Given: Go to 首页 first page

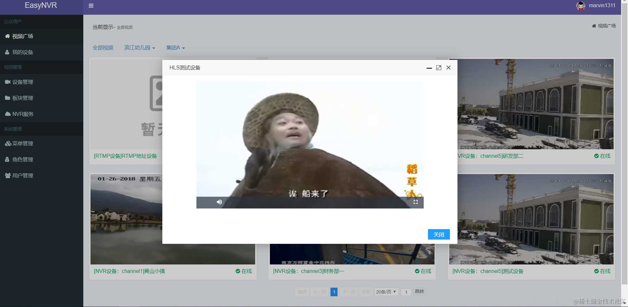Looking at the screenshot, I should pos(302,292).
